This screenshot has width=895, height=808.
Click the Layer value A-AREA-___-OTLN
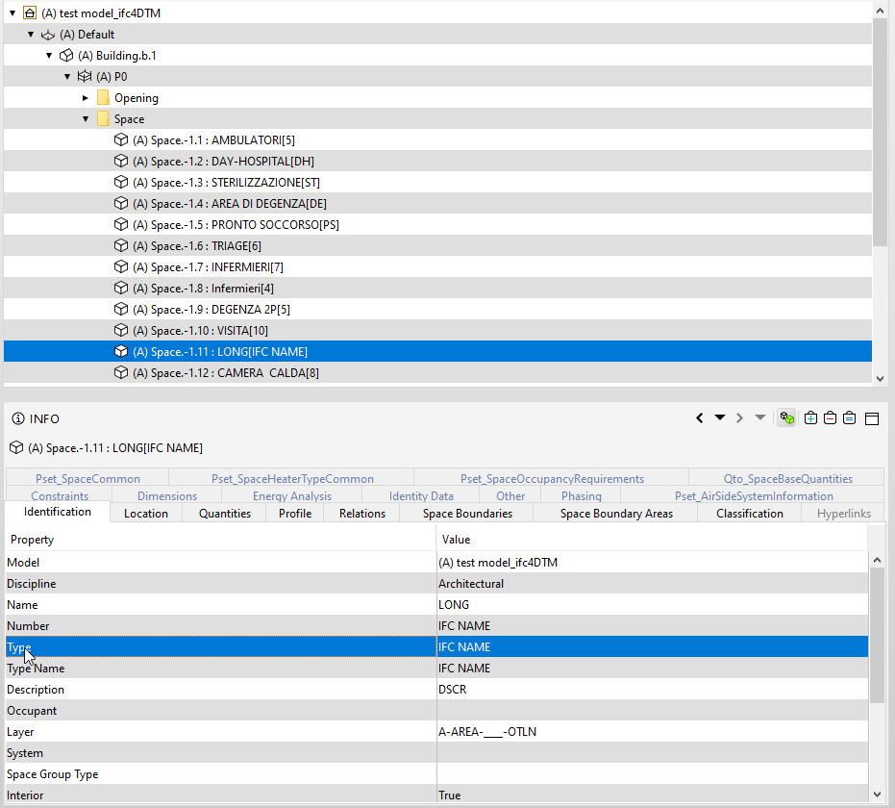pos(487,731)
